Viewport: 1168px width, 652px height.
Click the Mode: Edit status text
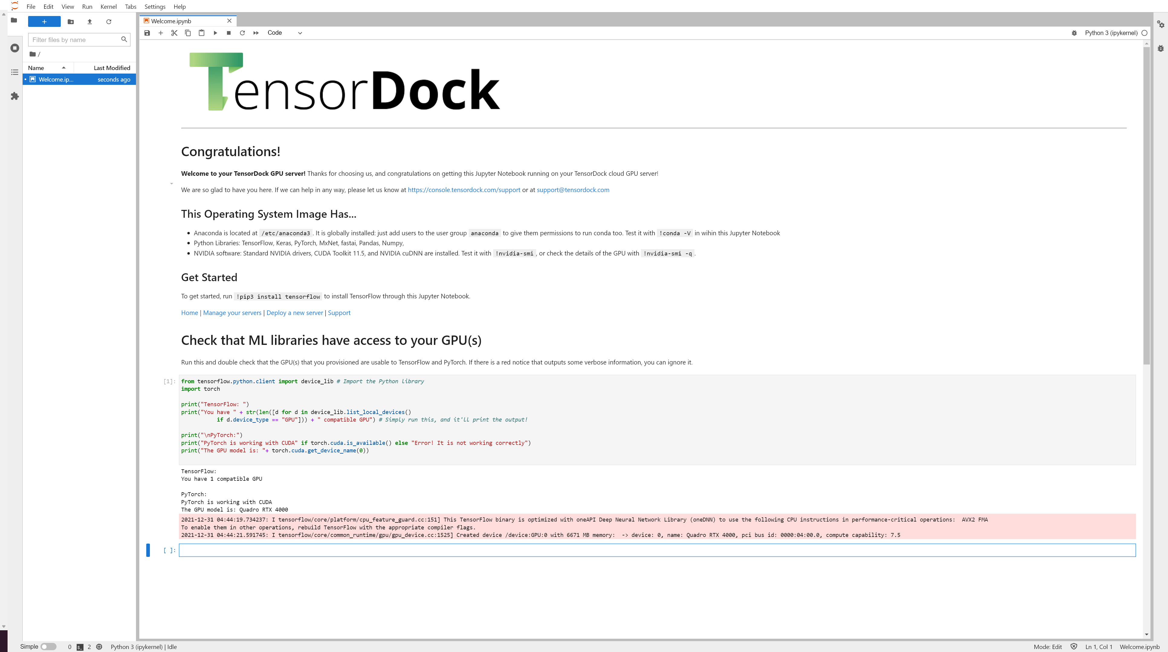point(1047,647)
